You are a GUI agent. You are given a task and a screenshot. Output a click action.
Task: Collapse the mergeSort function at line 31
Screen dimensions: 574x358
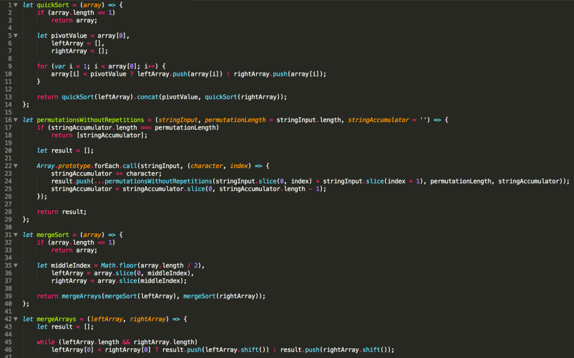click(15, 235)
